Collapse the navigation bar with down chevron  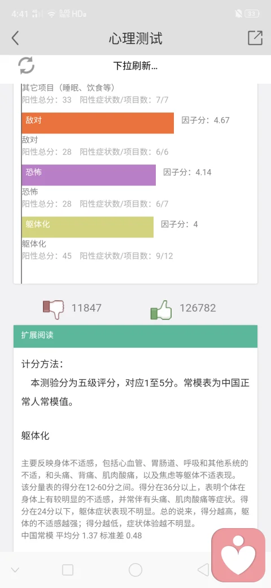(15, 570)
